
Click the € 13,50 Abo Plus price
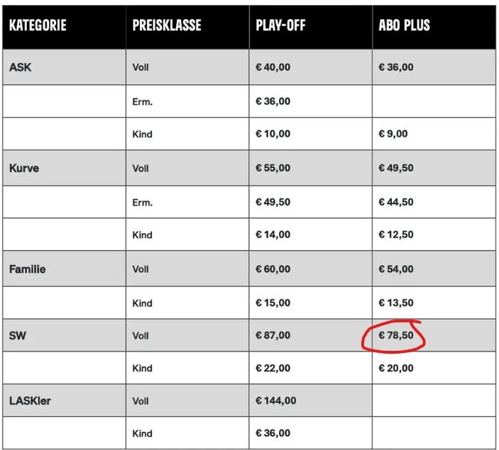pyautogui.click(x=396, y=303)
